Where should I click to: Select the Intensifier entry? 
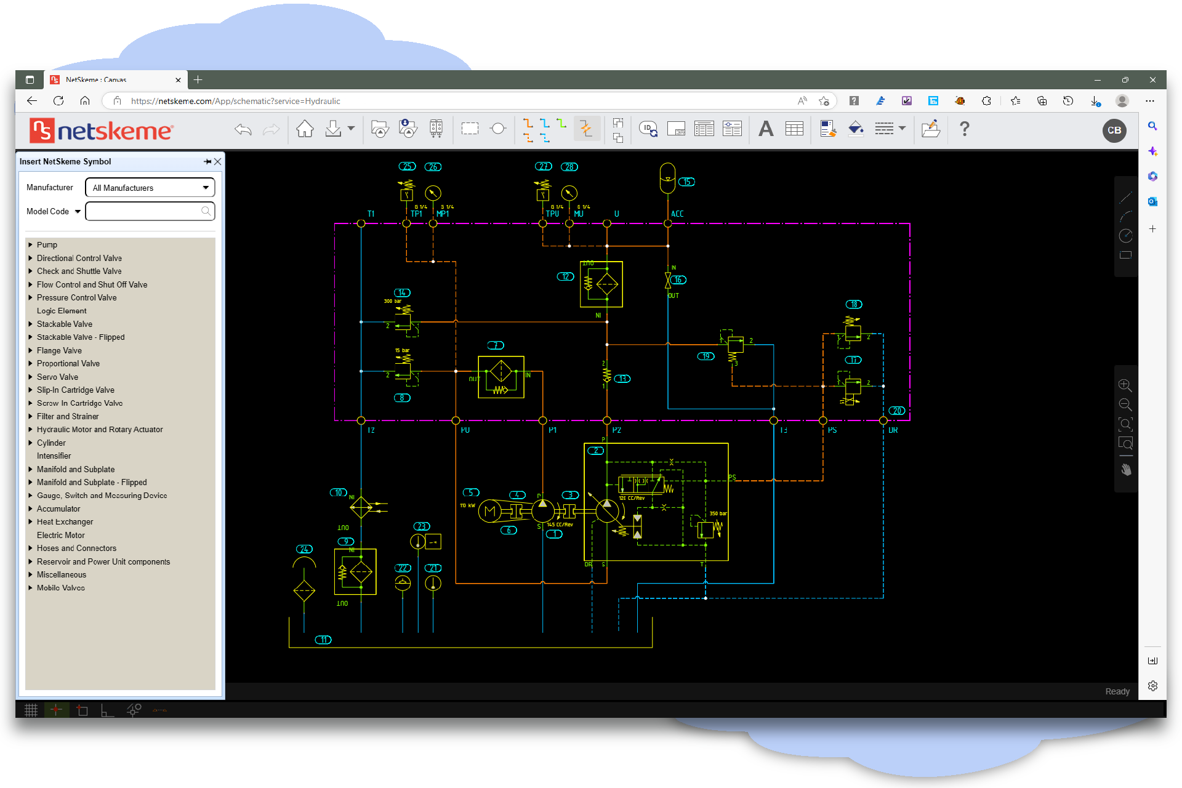click(x=54, y=456)
